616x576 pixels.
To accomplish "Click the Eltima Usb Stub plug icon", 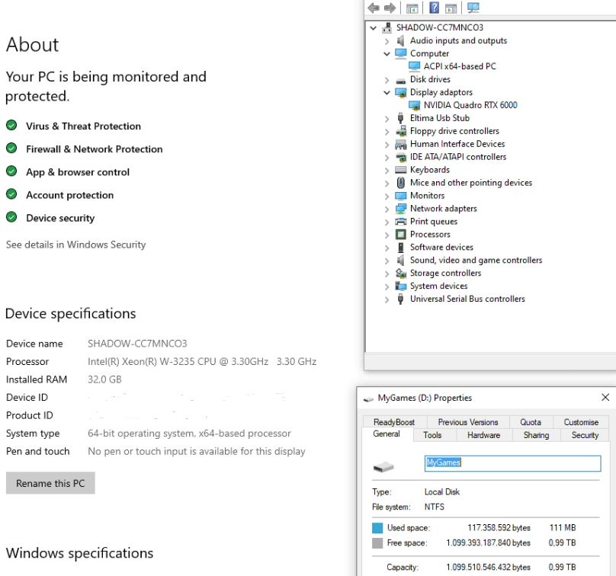I will [x=400, y=118].
